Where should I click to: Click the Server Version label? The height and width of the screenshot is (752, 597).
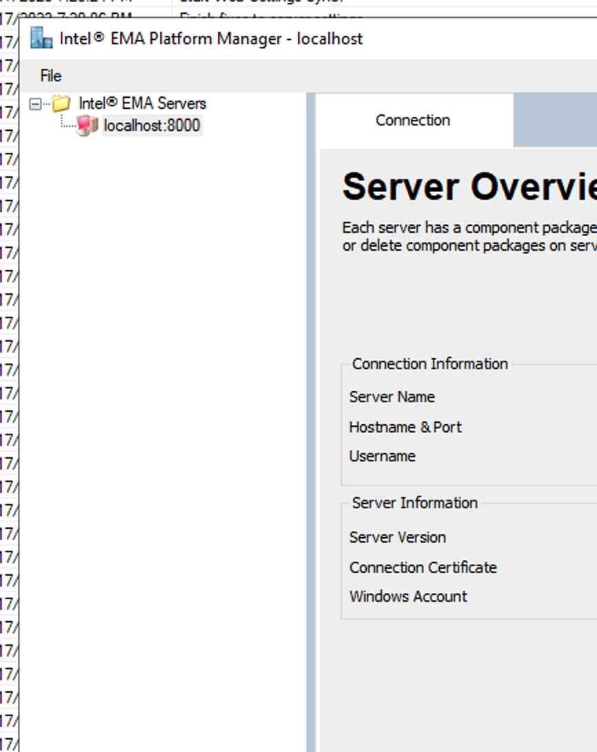398,537
